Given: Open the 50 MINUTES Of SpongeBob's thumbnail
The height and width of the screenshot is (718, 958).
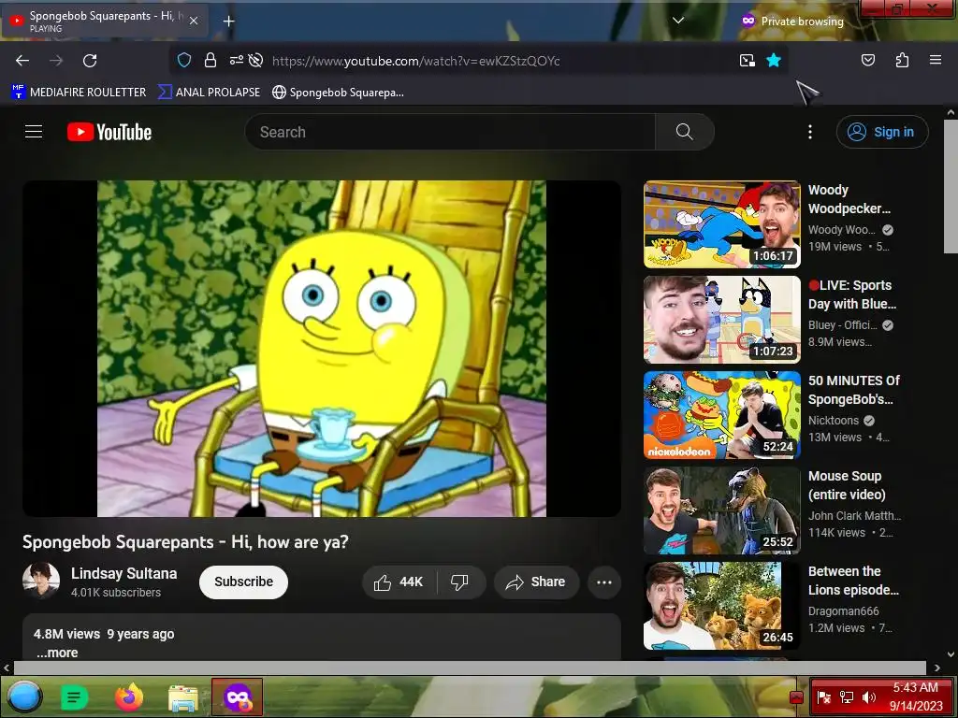Looking at the screenshot, I should pos(721,414).
